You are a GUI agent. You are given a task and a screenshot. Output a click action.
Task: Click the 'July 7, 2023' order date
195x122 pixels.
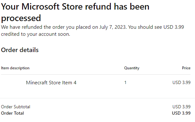113,27
